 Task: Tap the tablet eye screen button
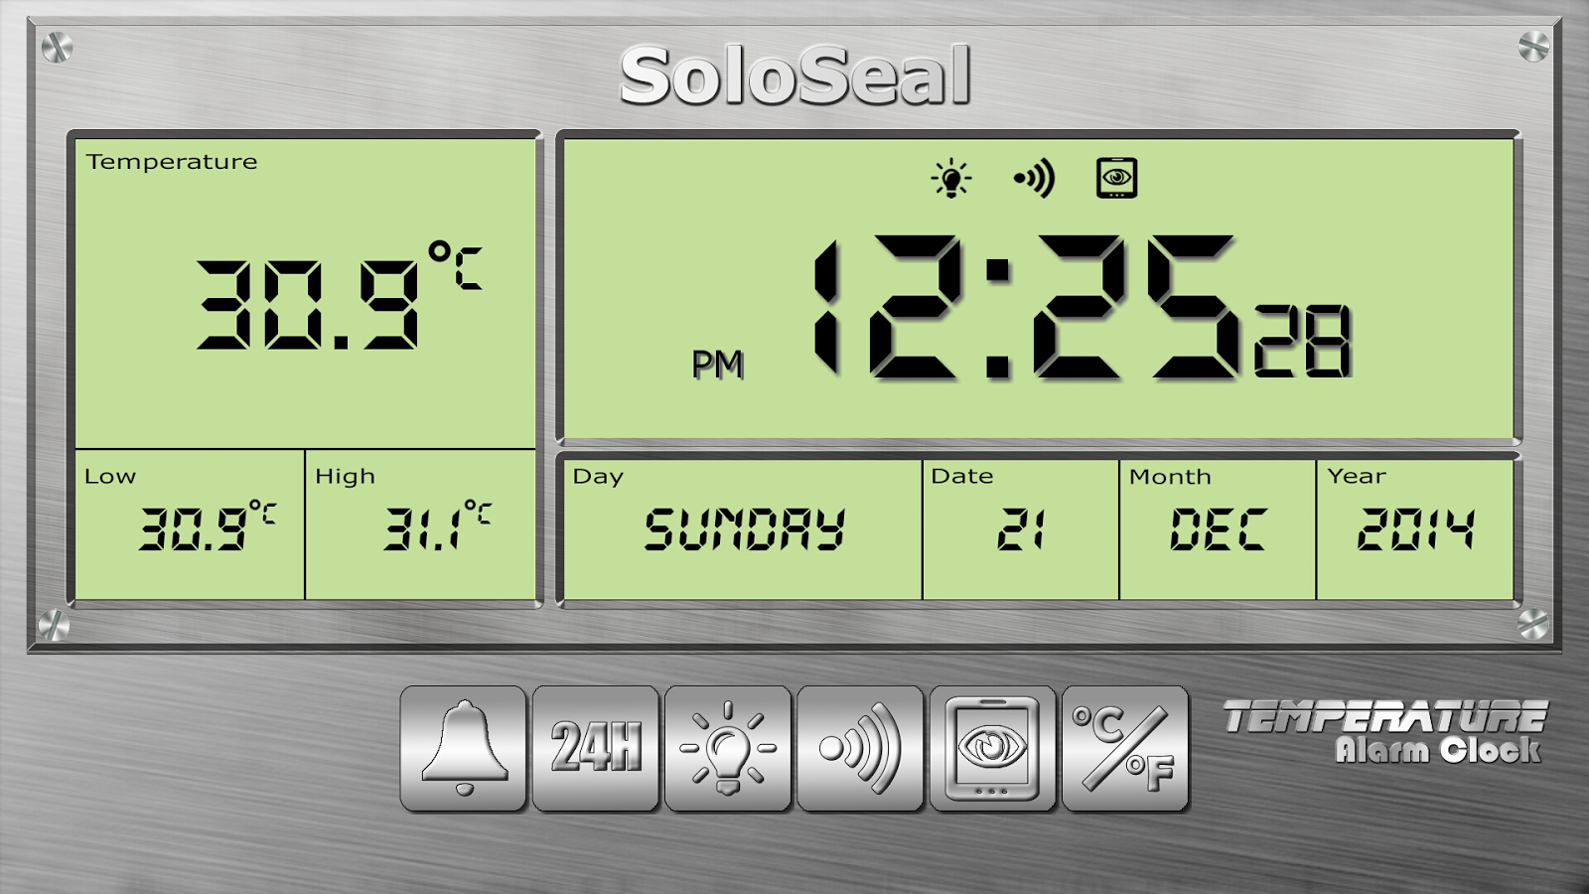tap(993, 748)
